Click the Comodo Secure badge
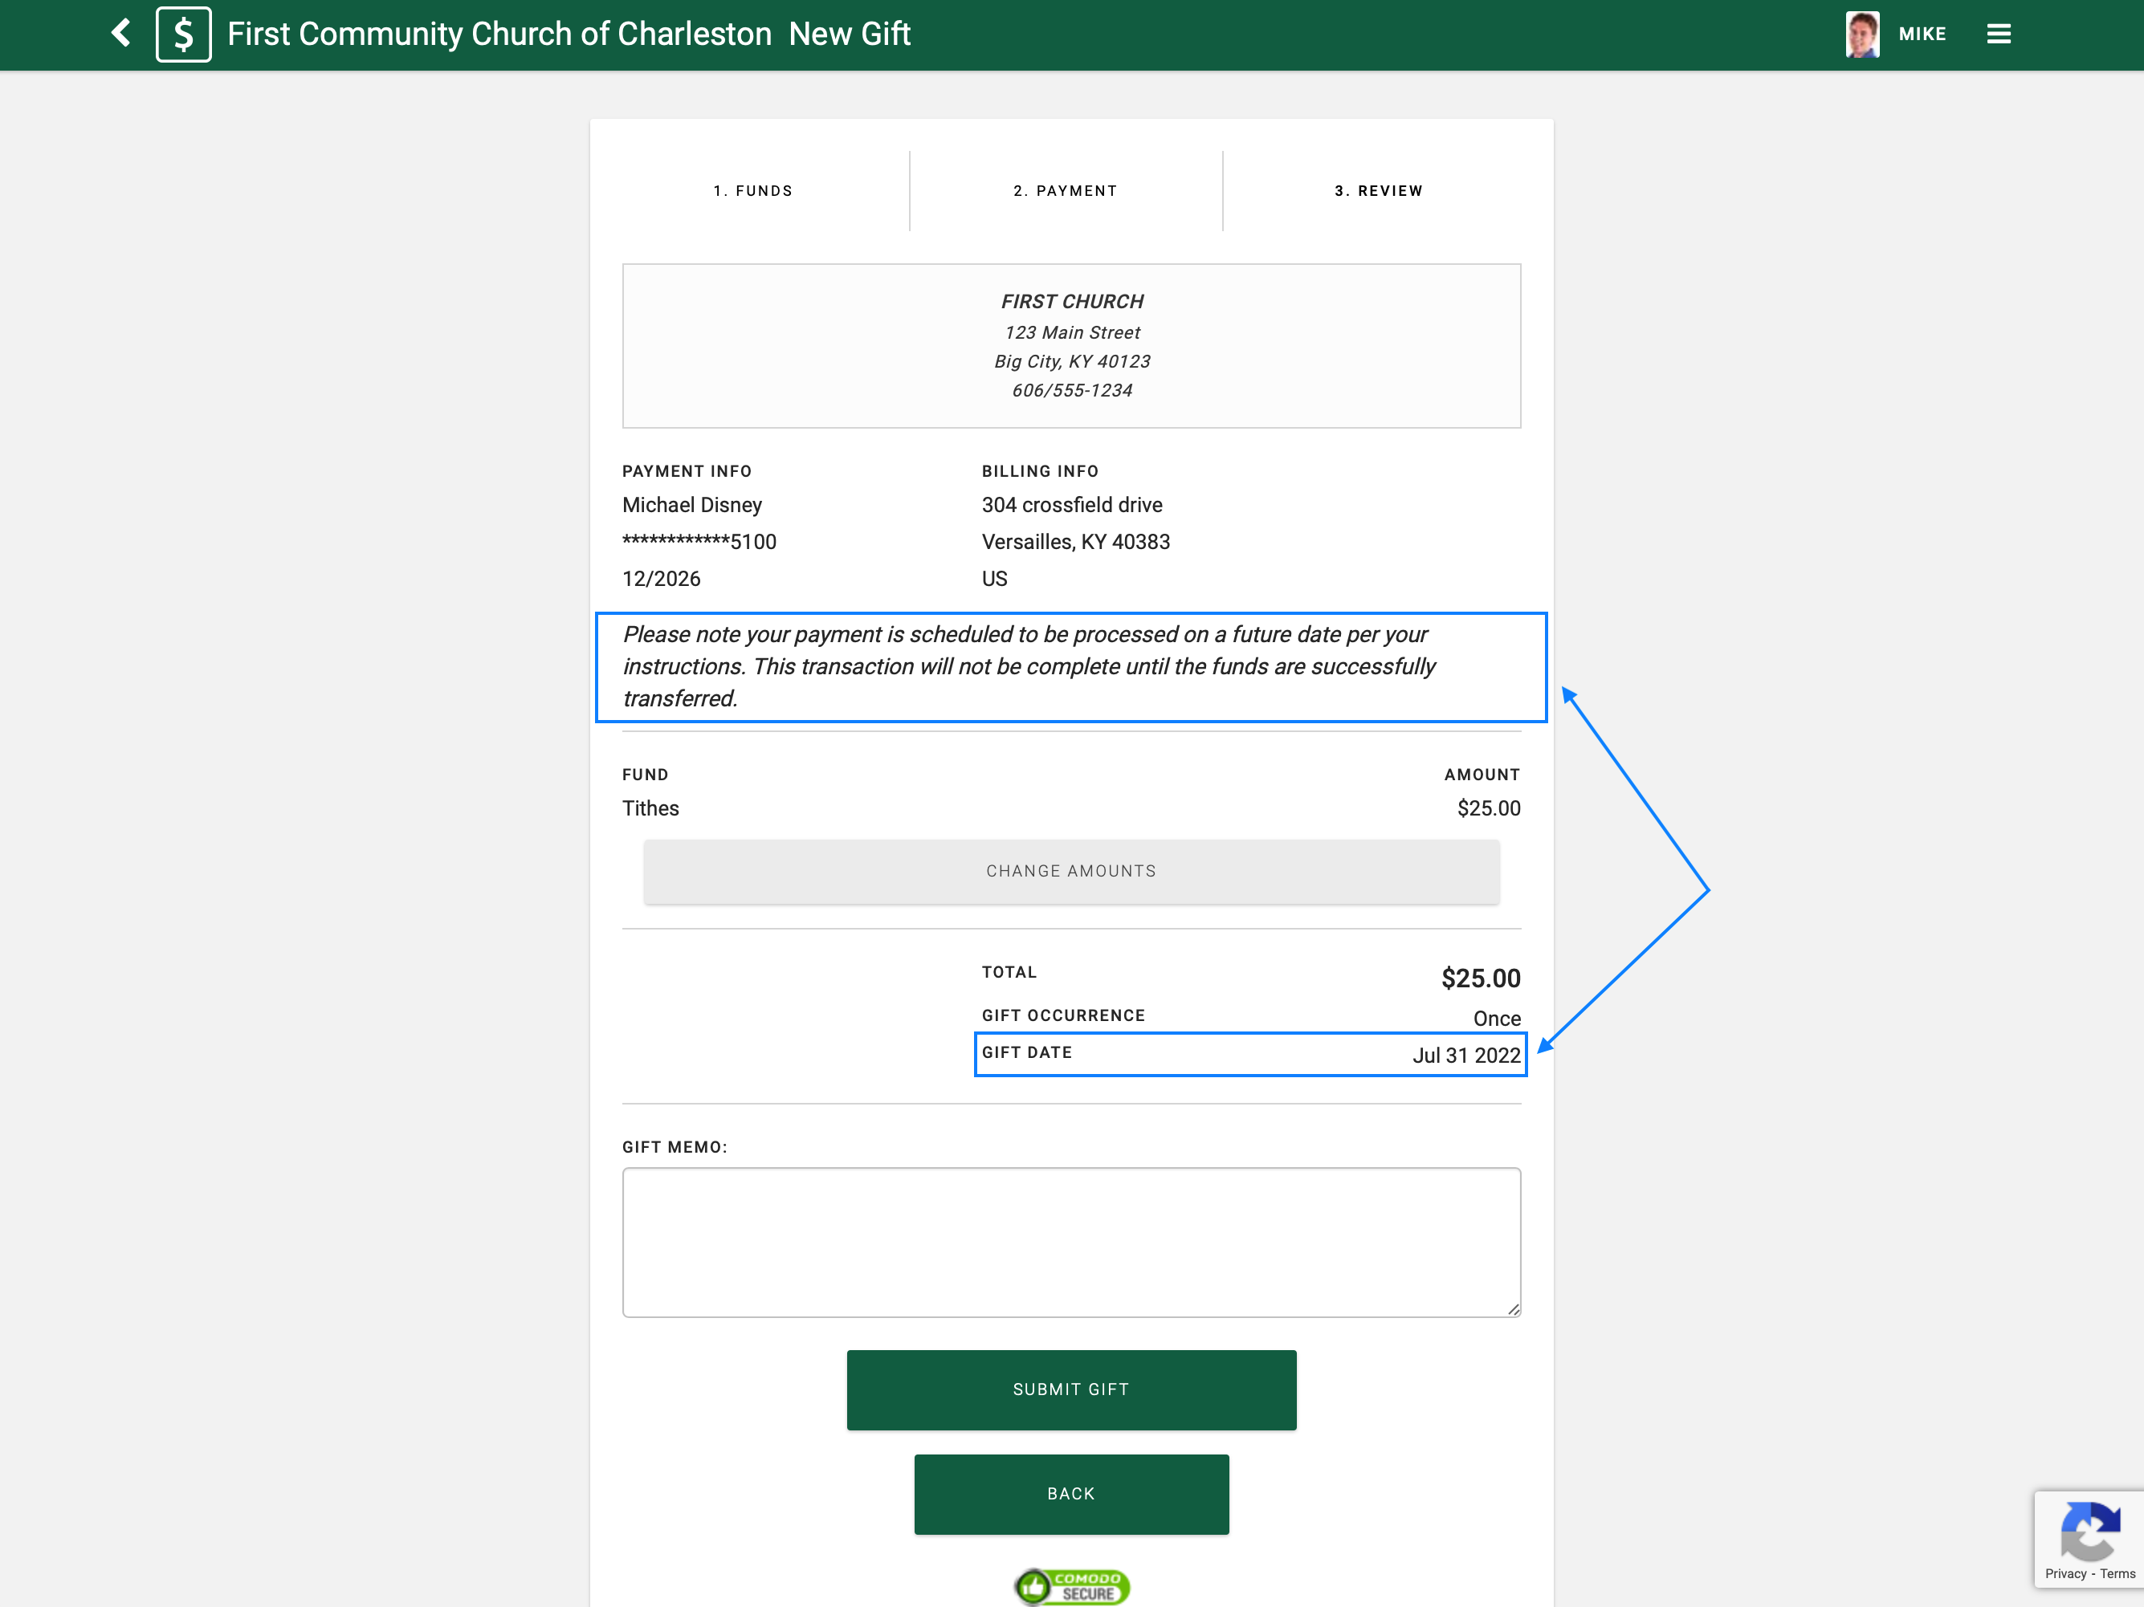The image size is (2144, 1607). click(1071, 1585)
